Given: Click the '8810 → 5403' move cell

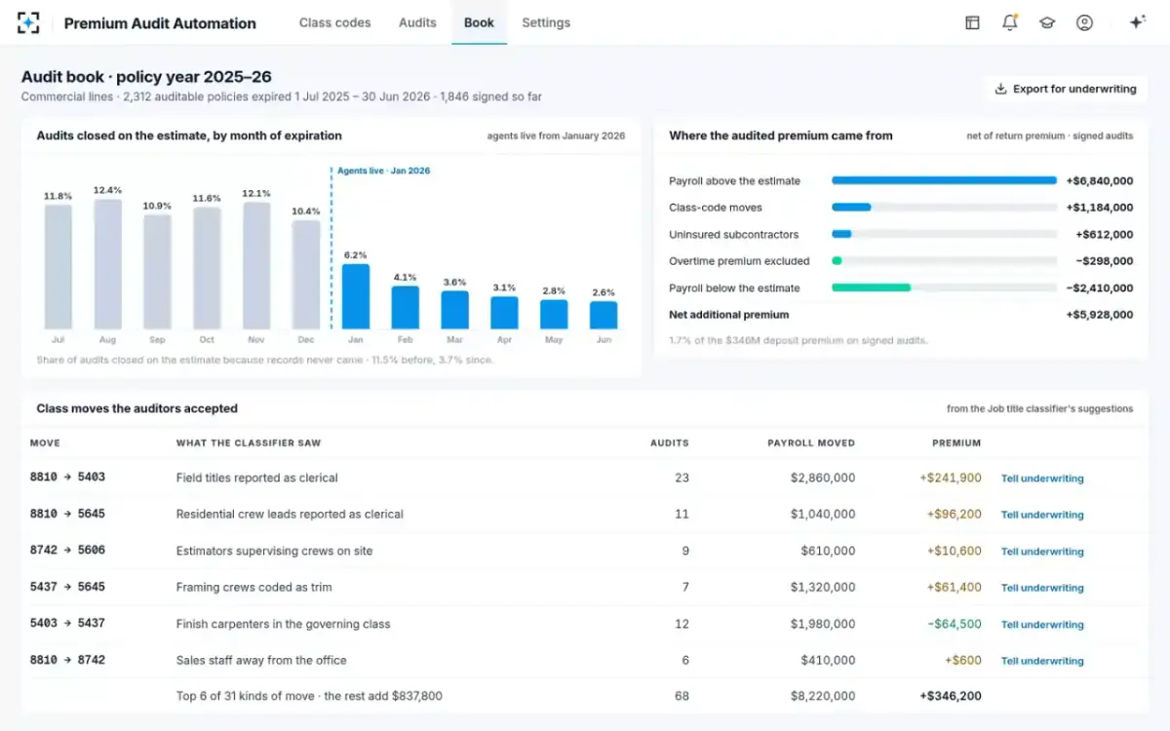Looking at the screenshot, I should click(67, 478).
